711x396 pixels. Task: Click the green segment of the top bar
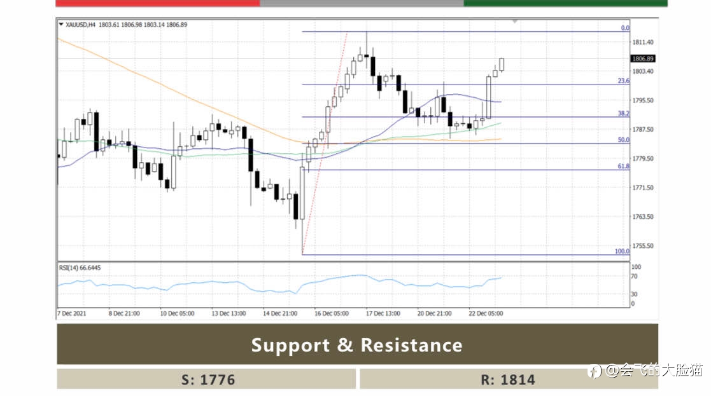[565, 3]
